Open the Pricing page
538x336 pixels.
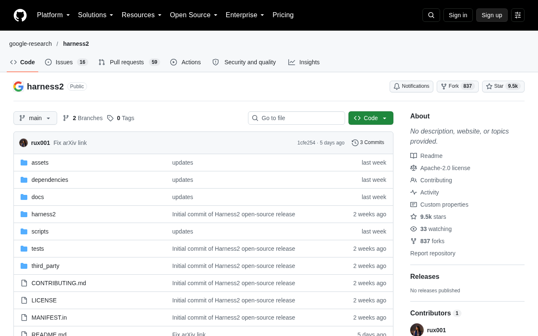[283, 15]
